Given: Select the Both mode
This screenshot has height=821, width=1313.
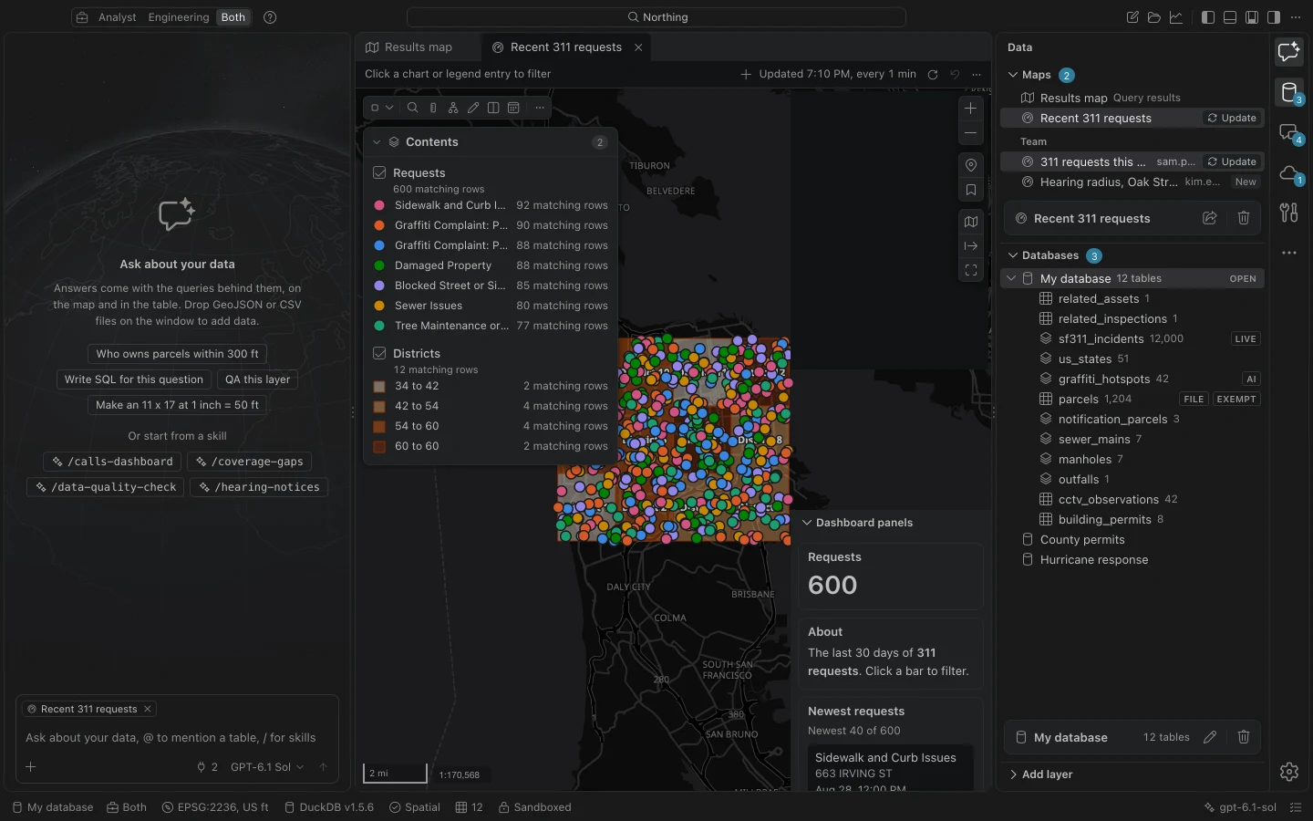Looking at the screenshot, I should [x=233, y=17].
